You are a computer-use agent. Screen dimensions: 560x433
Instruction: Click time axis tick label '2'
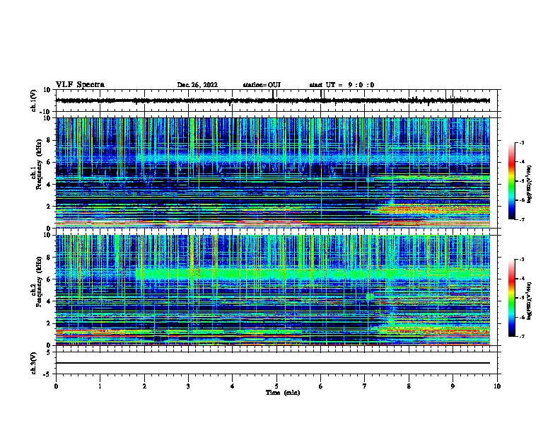(144, 386)
